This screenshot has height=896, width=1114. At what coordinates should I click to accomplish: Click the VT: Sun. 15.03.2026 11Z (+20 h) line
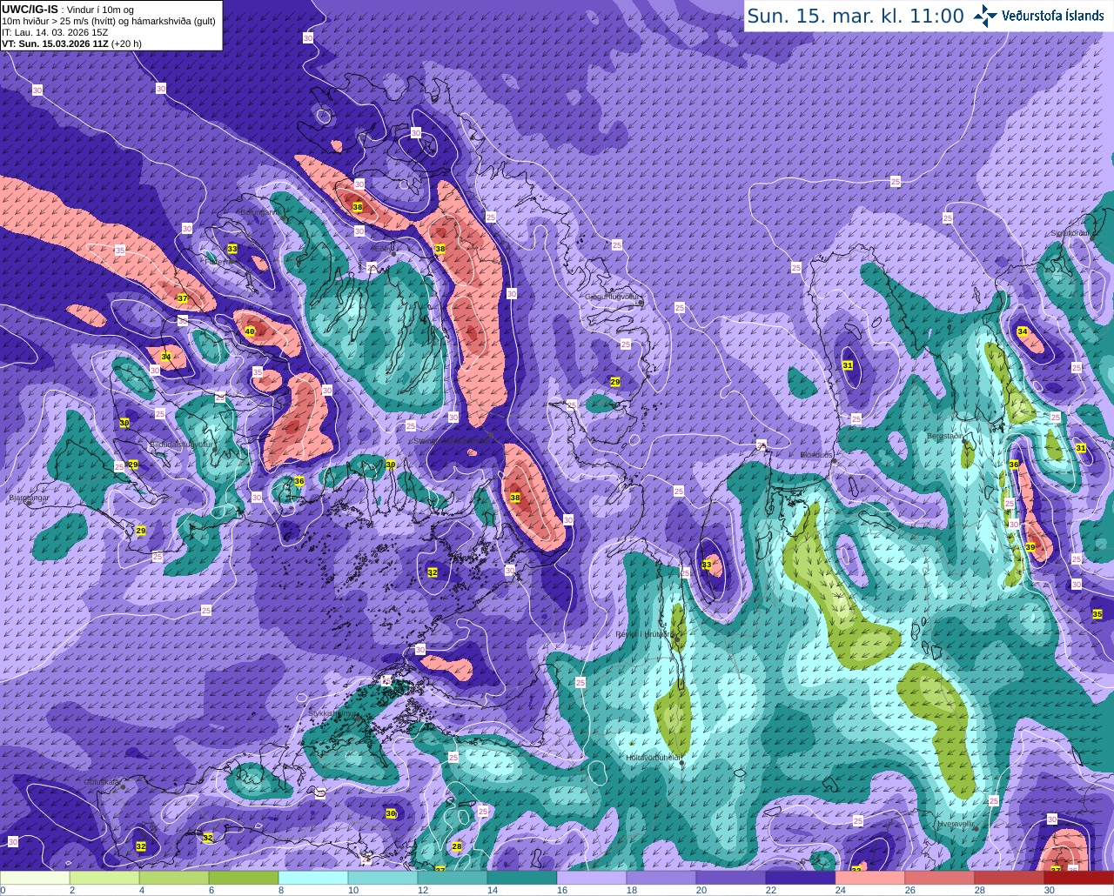(x=72, y=43)
